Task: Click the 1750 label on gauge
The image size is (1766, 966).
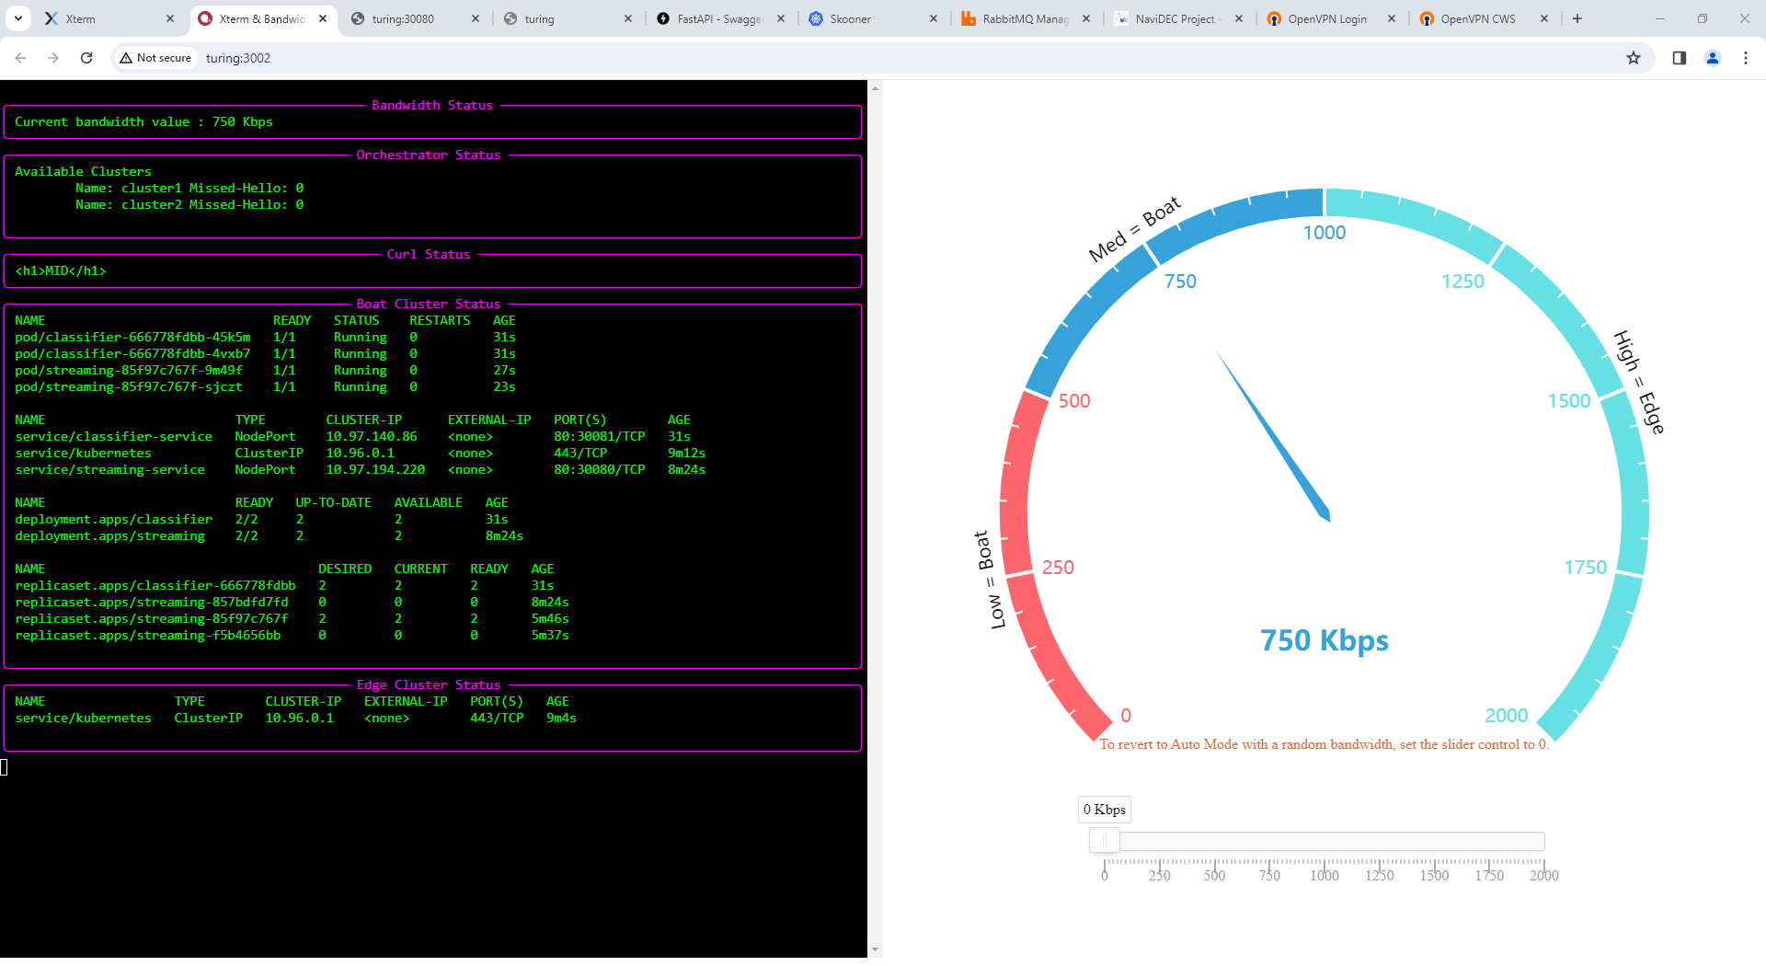Action: coord(1586,568)
